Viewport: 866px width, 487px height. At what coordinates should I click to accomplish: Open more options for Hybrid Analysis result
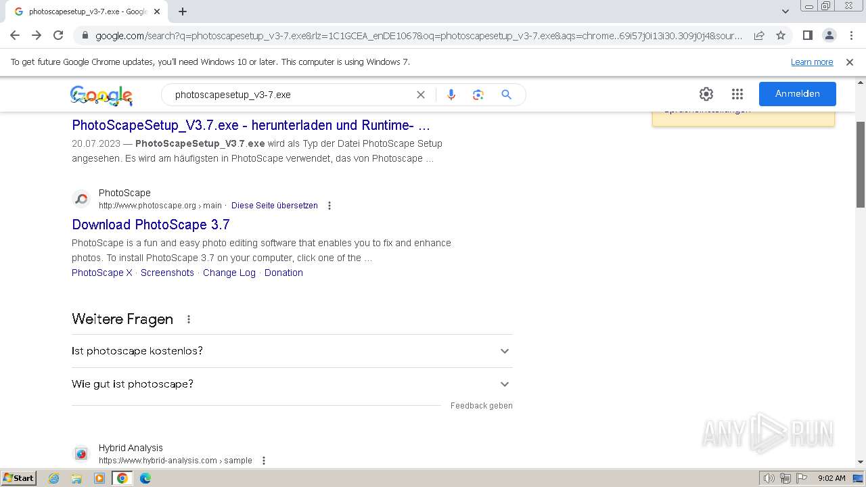[264, 461]
